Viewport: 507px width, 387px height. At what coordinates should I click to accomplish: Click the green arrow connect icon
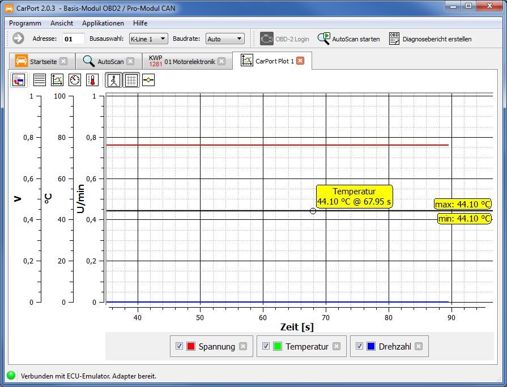18,39
